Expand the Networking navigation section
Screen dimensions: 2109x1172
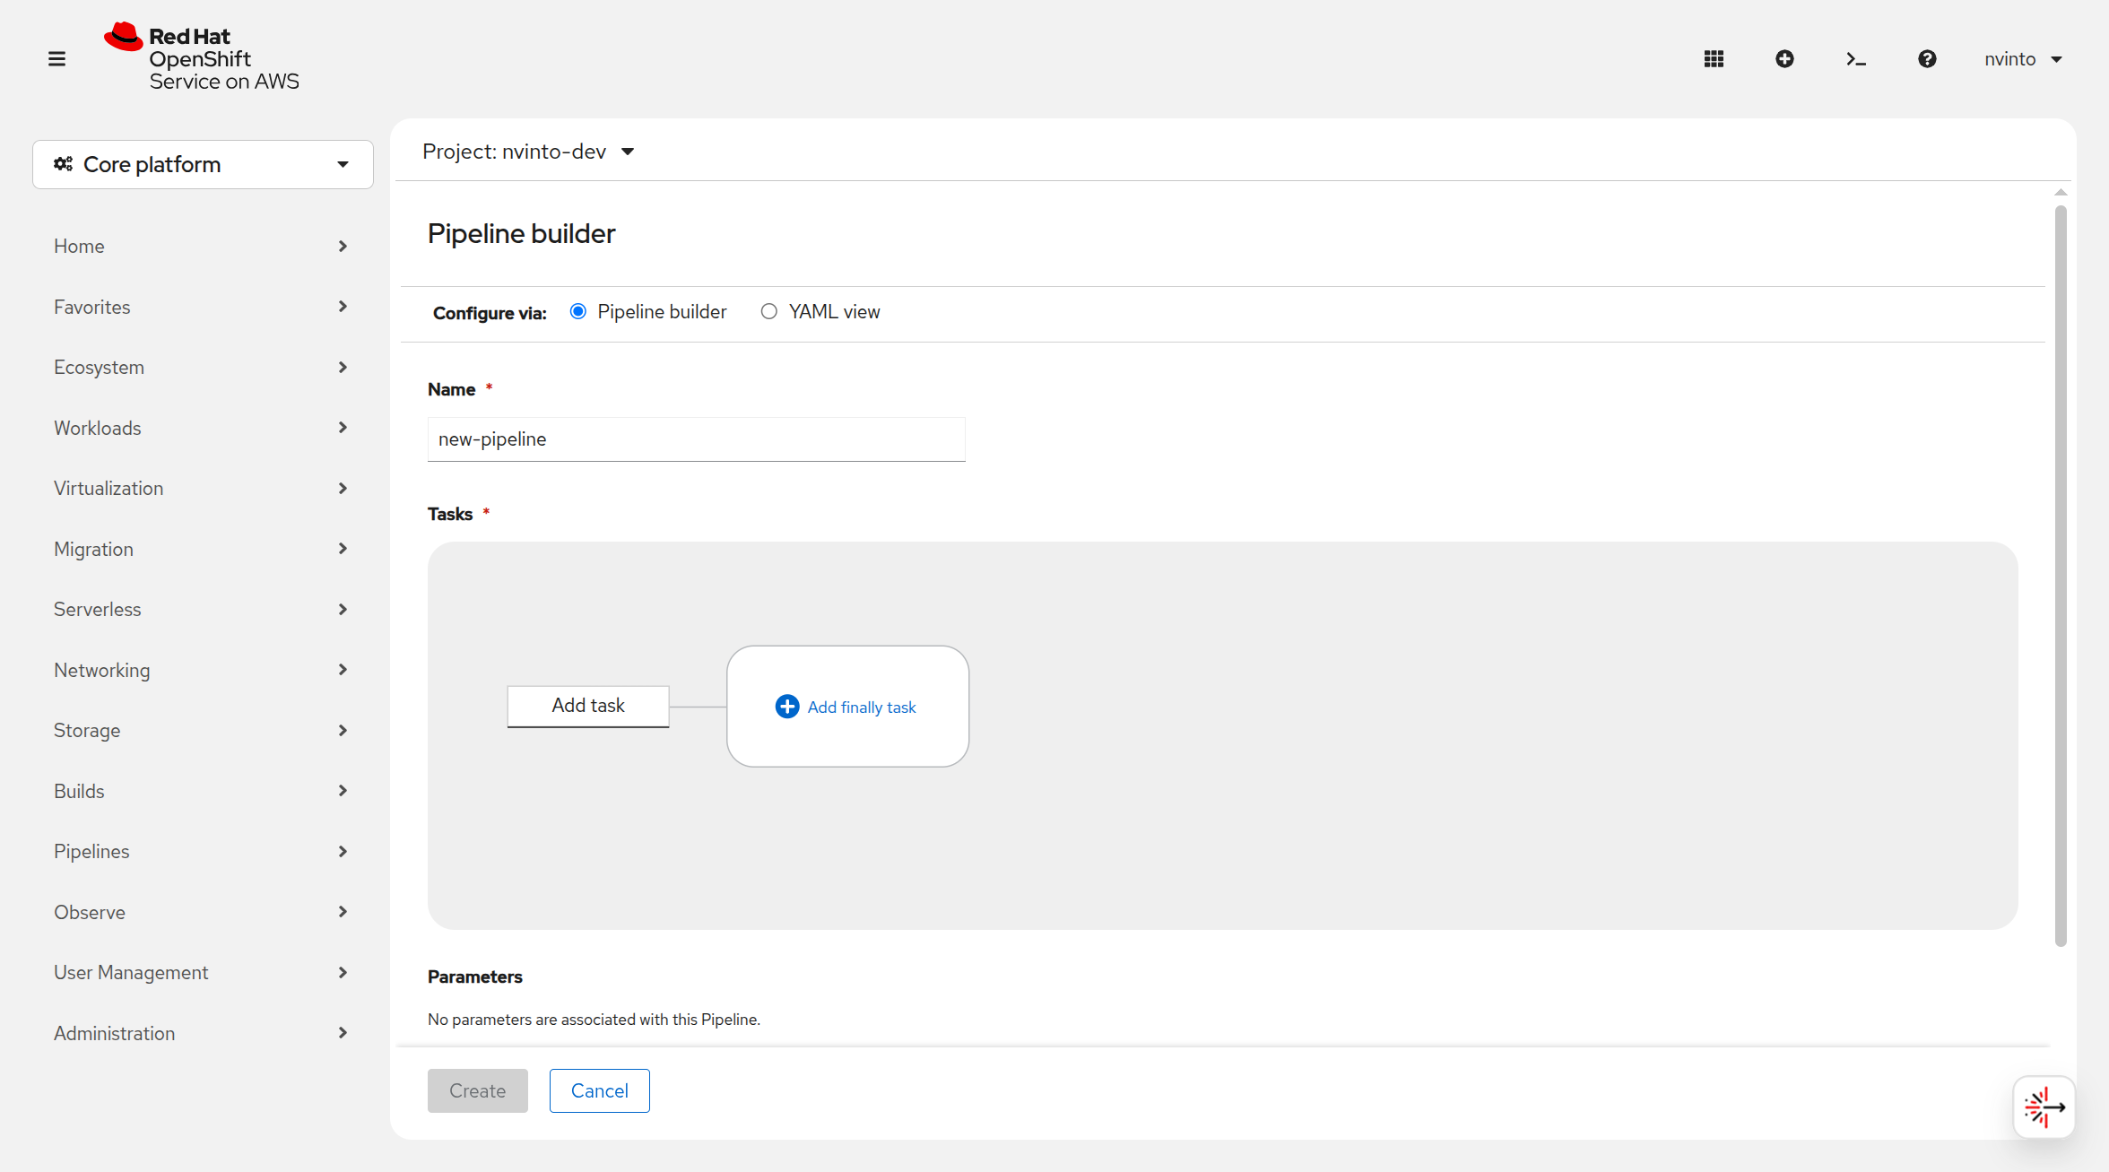click(x=201, y=670)
